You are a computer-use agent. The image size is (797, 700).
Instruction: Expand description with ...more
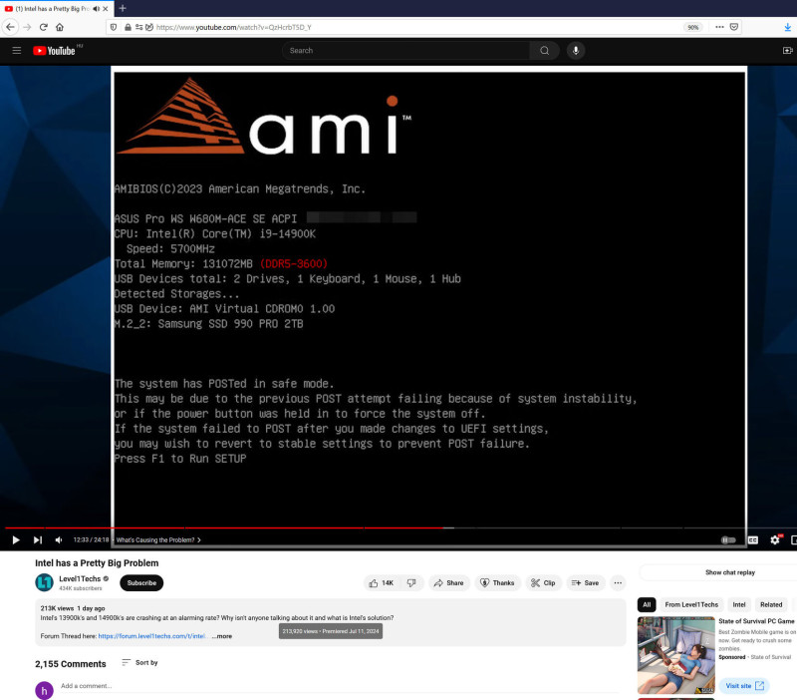click(222, 636)
